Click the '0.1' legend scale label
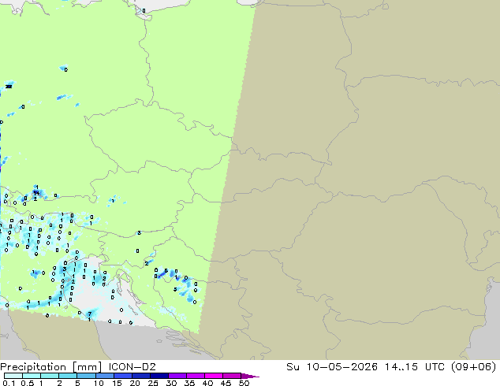 click(9, 383)
